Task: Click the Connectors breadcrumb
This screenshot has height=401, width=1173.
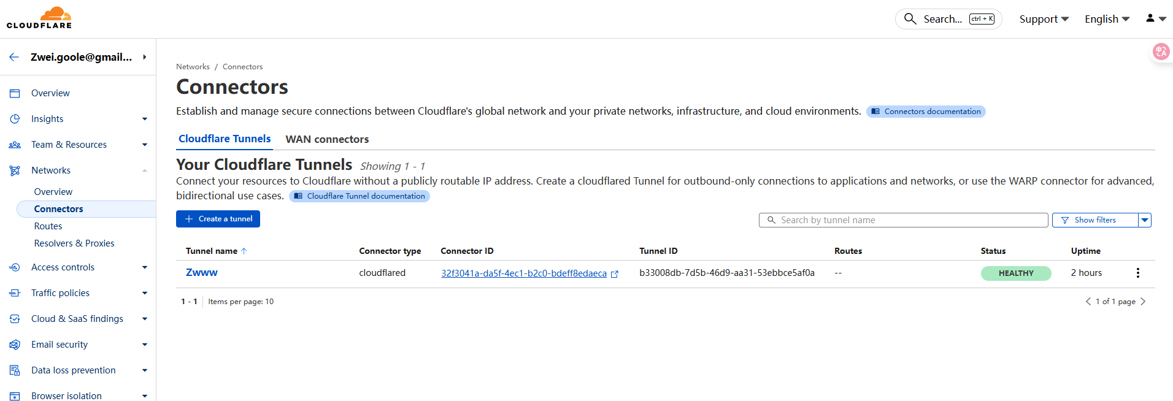Action: (242, 67)
